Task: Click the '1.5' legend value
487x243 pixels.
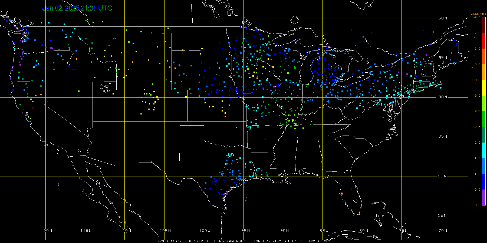Action: point(478,158)
